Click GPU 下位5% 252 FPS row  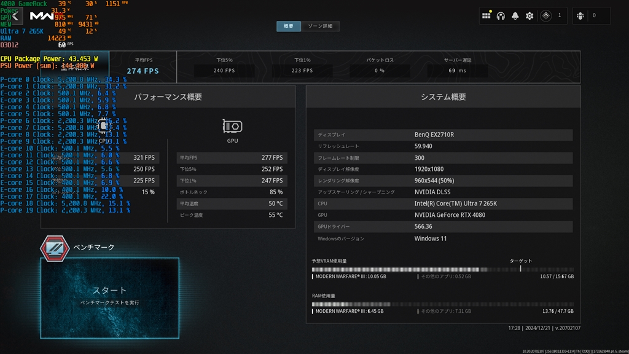tap(232, 170)
